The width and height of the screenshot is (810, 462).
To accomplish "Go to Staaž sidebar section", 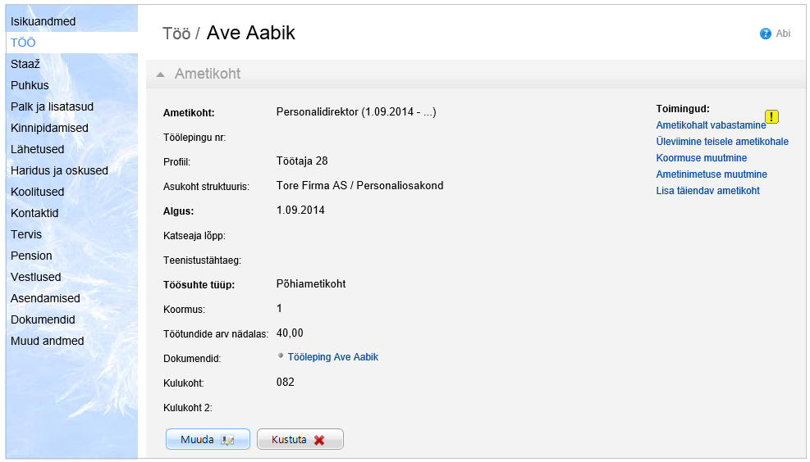I will 25,64.
